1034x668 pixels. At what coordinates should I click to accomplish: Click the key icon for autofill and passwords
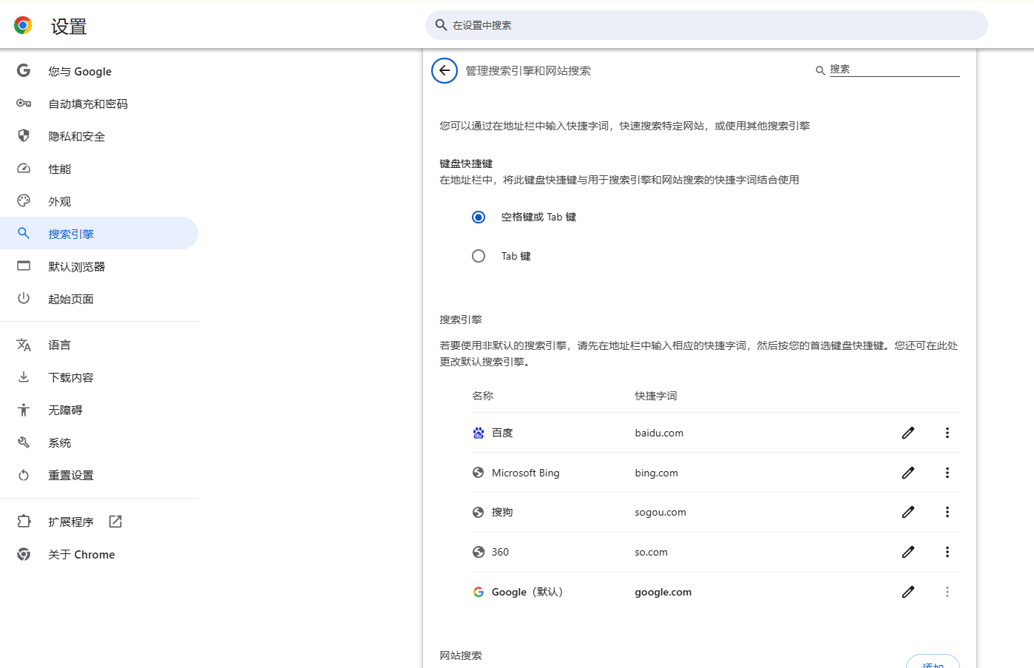(x=24, y=104)
